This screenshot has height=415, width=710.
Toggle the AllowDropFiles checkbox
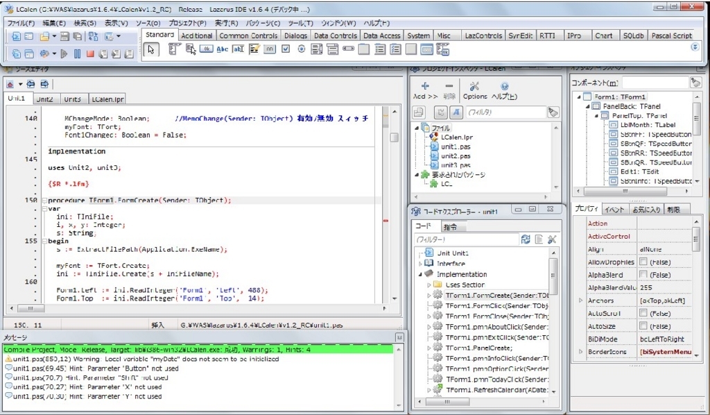point(643,262)
